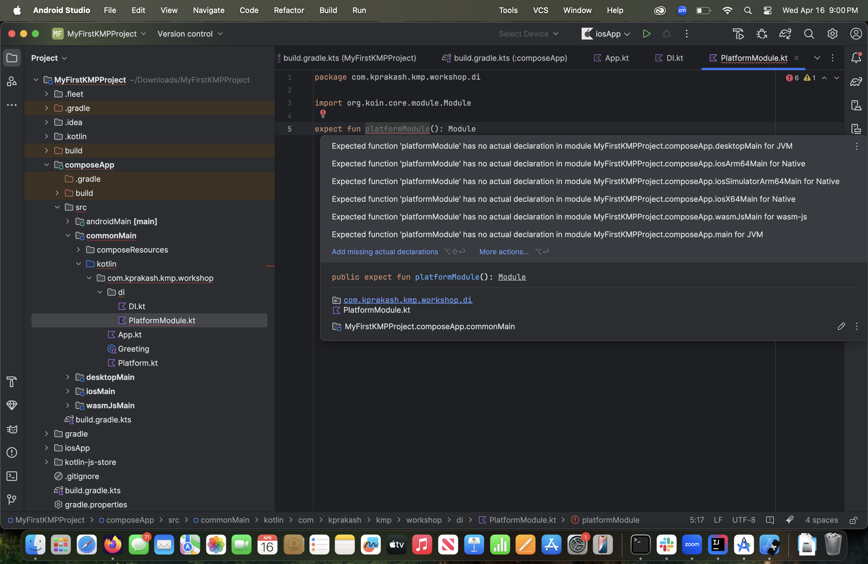Expand the desktopMain source set
868x564 pixels.
point(68,377)
